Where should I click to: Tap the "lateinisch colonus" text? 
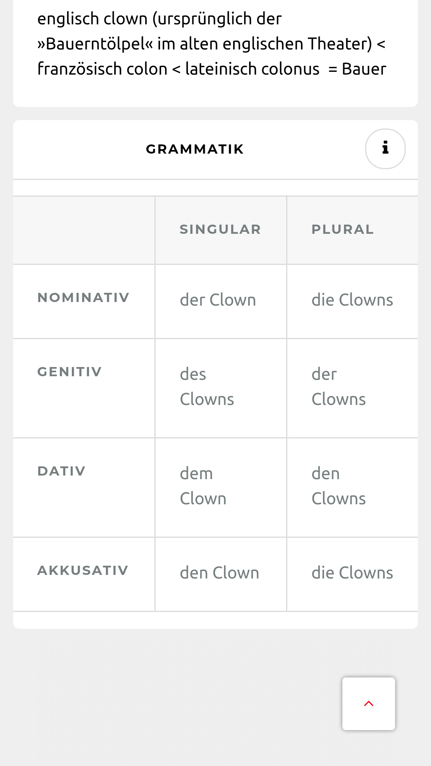pos(252,69)
